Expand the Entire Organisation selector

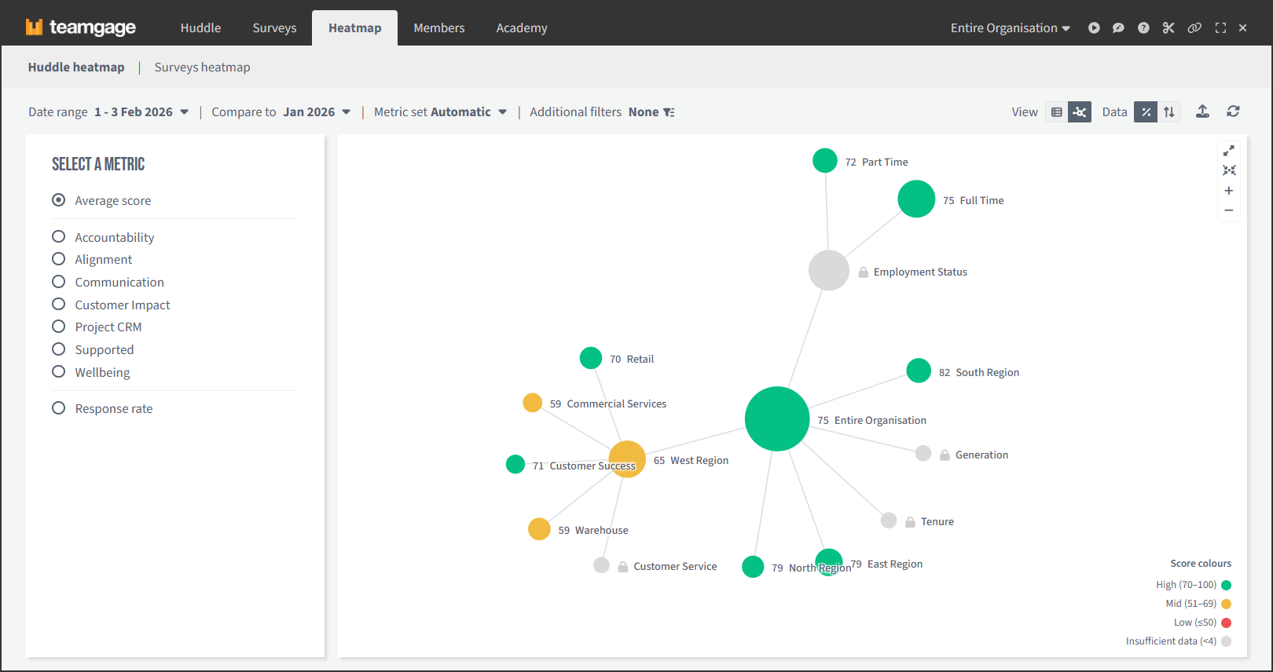tap(1010, 28)
